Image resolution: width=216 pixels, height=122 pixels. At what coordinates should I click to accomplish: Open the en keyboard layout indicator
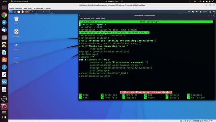pyautogui.click(x=195, y=1)
